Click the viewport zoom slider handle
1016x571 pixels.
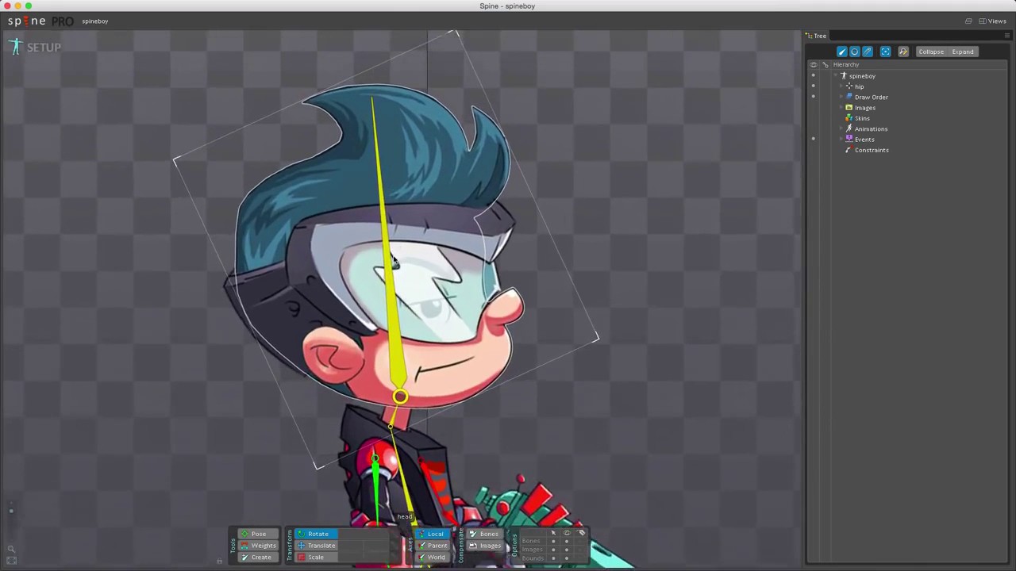click(x=11, y=511)
